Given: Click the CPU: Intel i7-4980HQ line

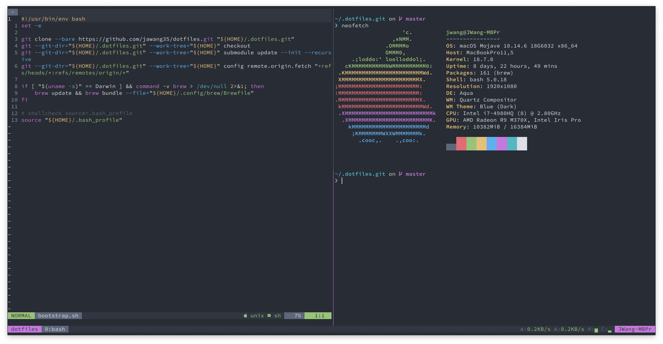Looking at the screenshot, I should click(x=503, y=113).
